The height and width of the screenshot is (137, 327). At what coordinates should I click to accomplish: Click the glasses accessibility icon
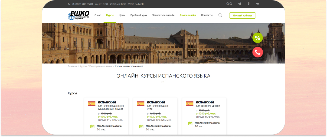coord(229,4)
